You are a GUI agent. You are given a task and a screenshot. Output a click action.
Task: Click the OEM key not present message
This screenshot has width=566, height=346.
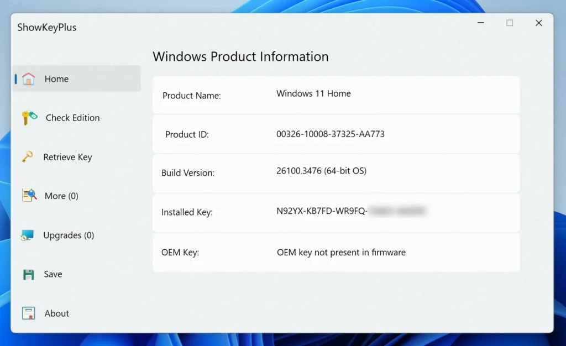[341, 253]
